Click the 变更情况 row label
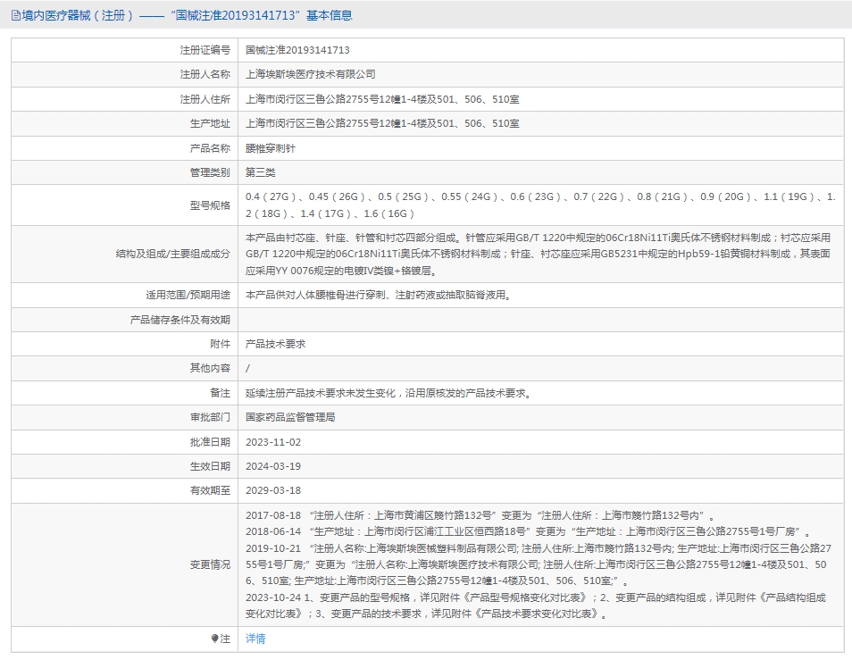 click(x=210, y=564)
